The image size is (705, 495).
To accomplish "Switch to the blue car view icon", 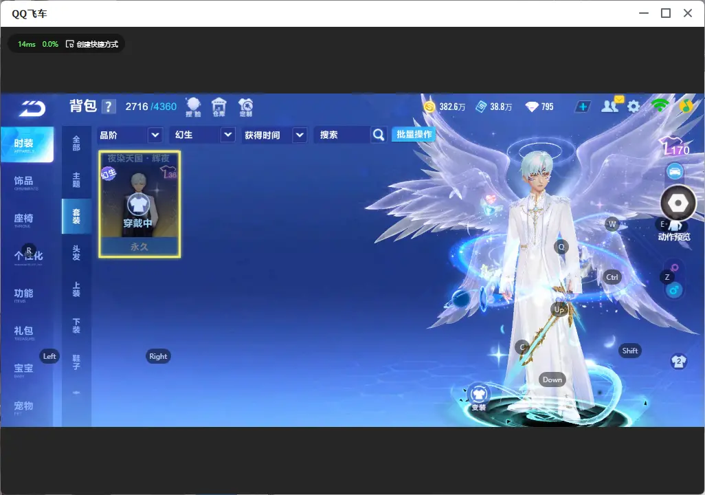I will (675, 171).
